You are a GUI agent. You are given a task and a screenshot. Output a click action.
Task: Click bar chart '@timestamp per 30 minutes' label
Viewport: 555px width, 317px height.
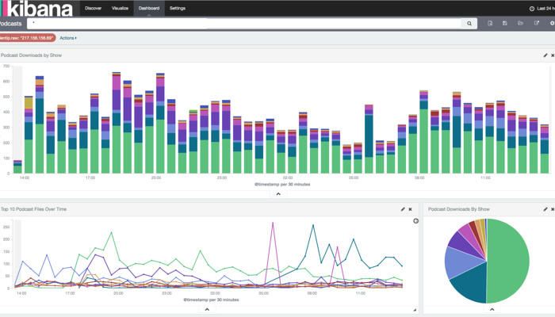pos(282,185)
